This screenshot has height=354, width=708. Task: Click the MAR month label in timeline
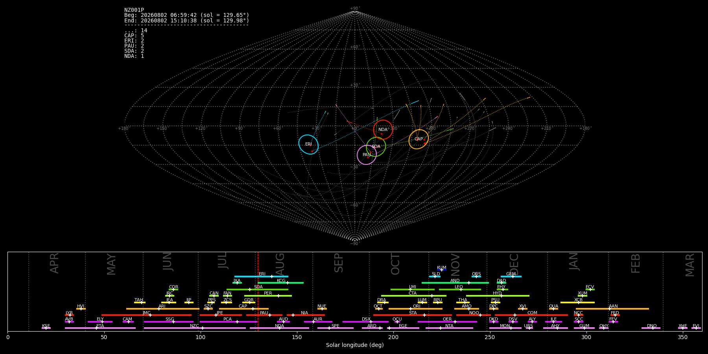pos(690,265)
